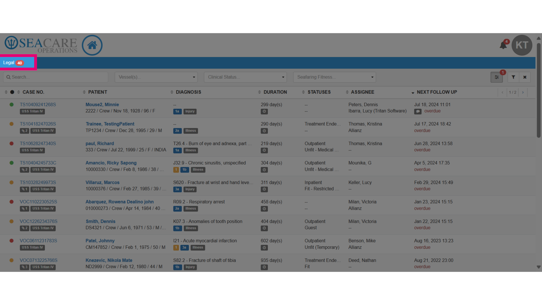Focus the Search input field

click(56, 77)
